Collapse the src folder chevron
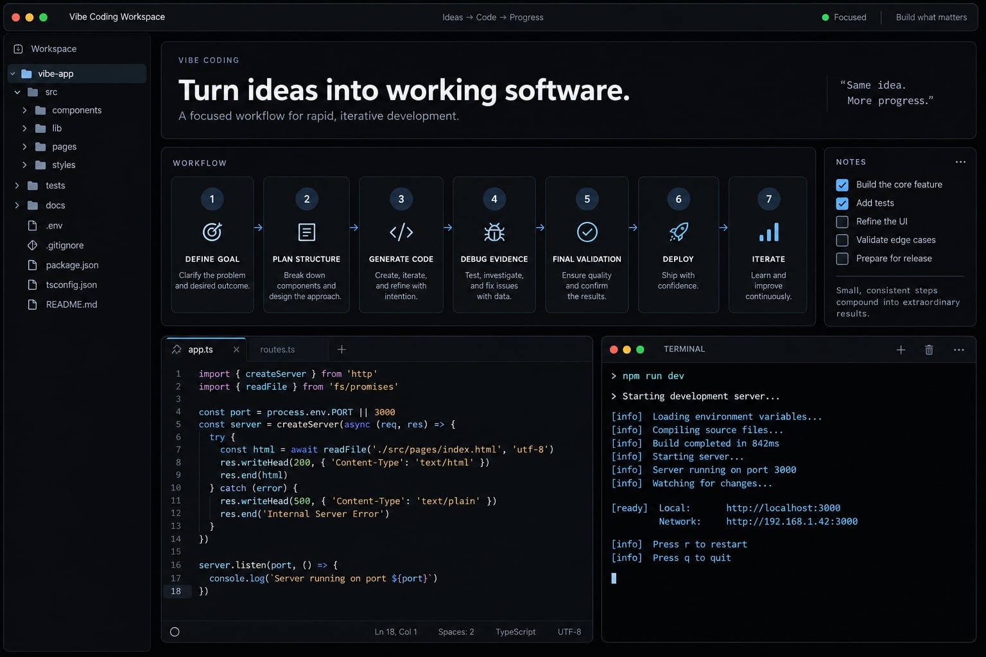The image size is (986, 657). [x=17, y=92]
